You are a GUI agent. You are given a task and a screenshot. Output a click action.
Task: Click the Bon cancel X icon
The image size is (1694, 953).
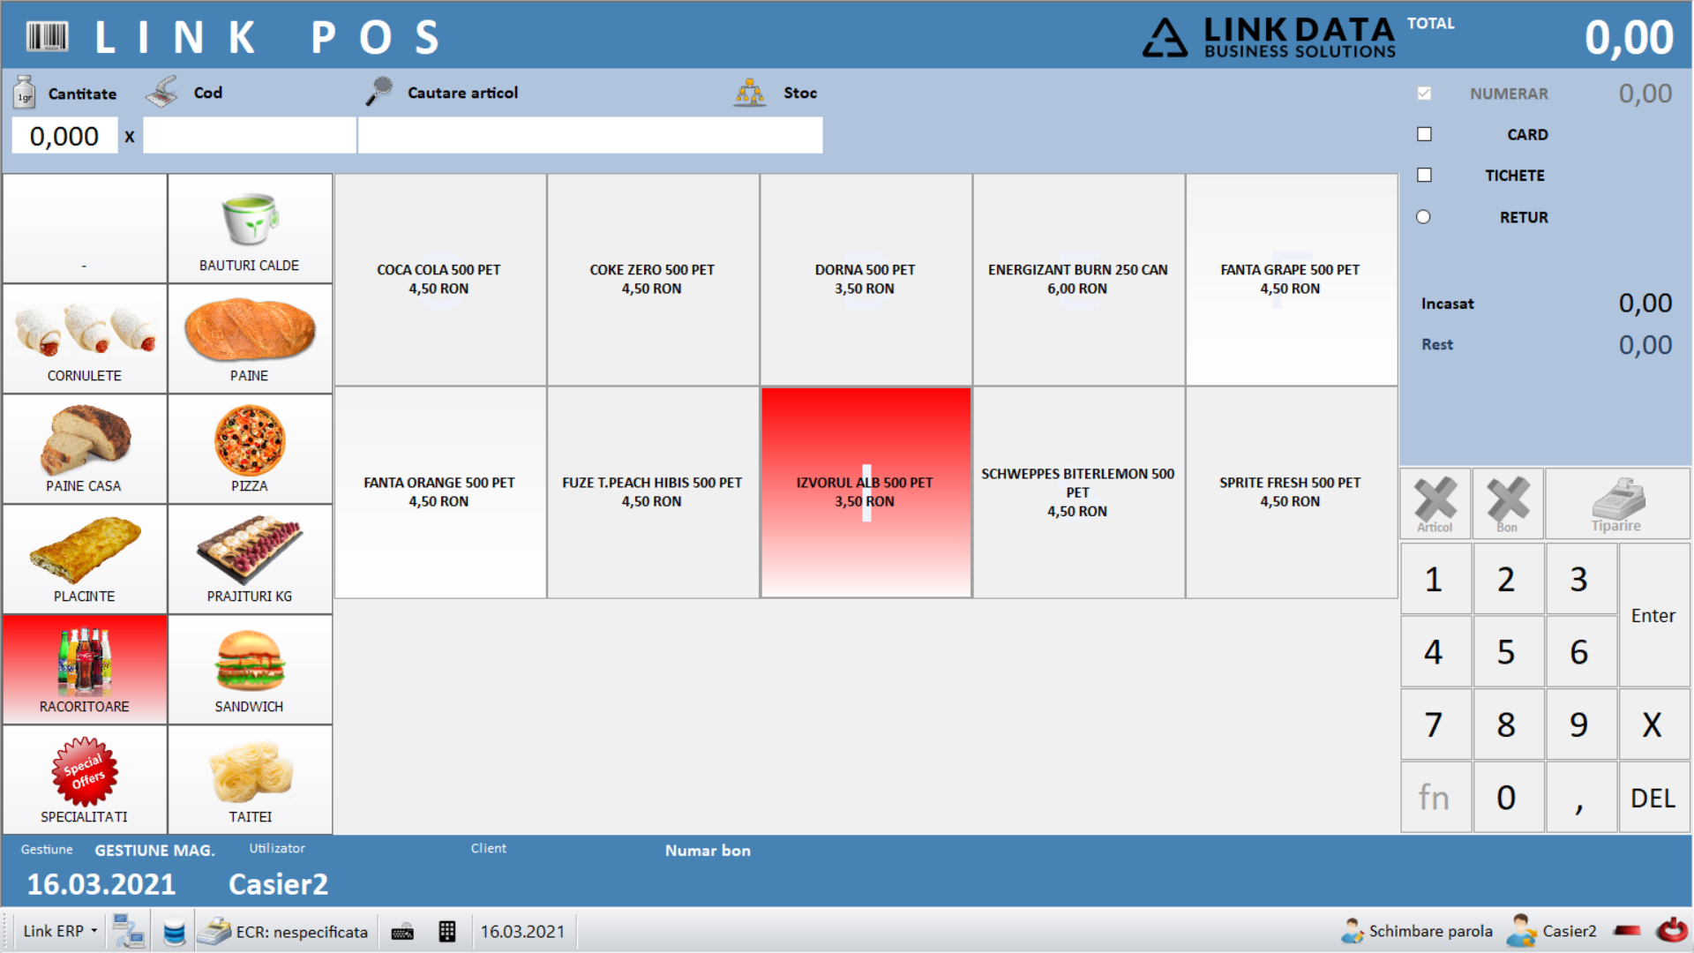pos(1508,504)
